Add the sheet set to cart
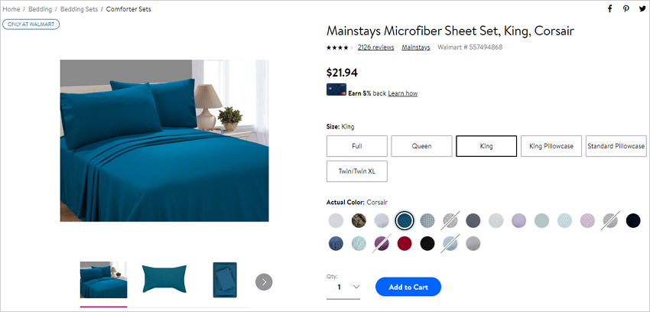The height and width of the screenshot is (312, 650). pyautogui.click(x=408, y=287)
